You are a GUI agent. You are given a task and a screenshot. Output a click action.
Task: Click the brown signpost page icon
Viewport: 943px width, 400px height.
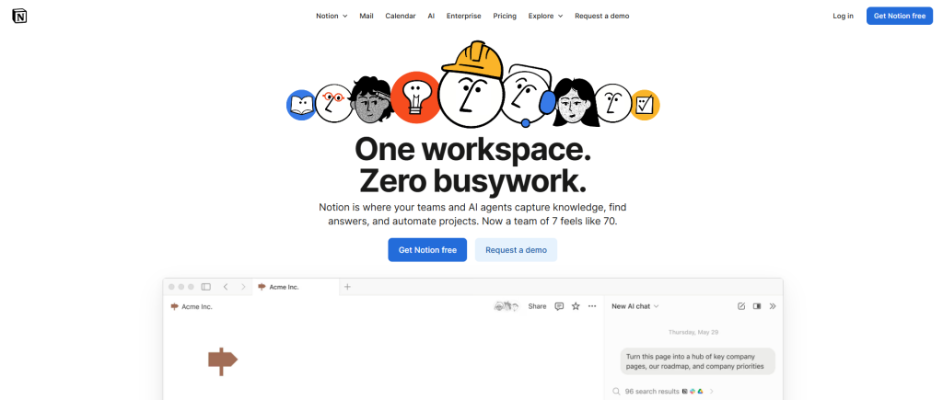(222, 360)
